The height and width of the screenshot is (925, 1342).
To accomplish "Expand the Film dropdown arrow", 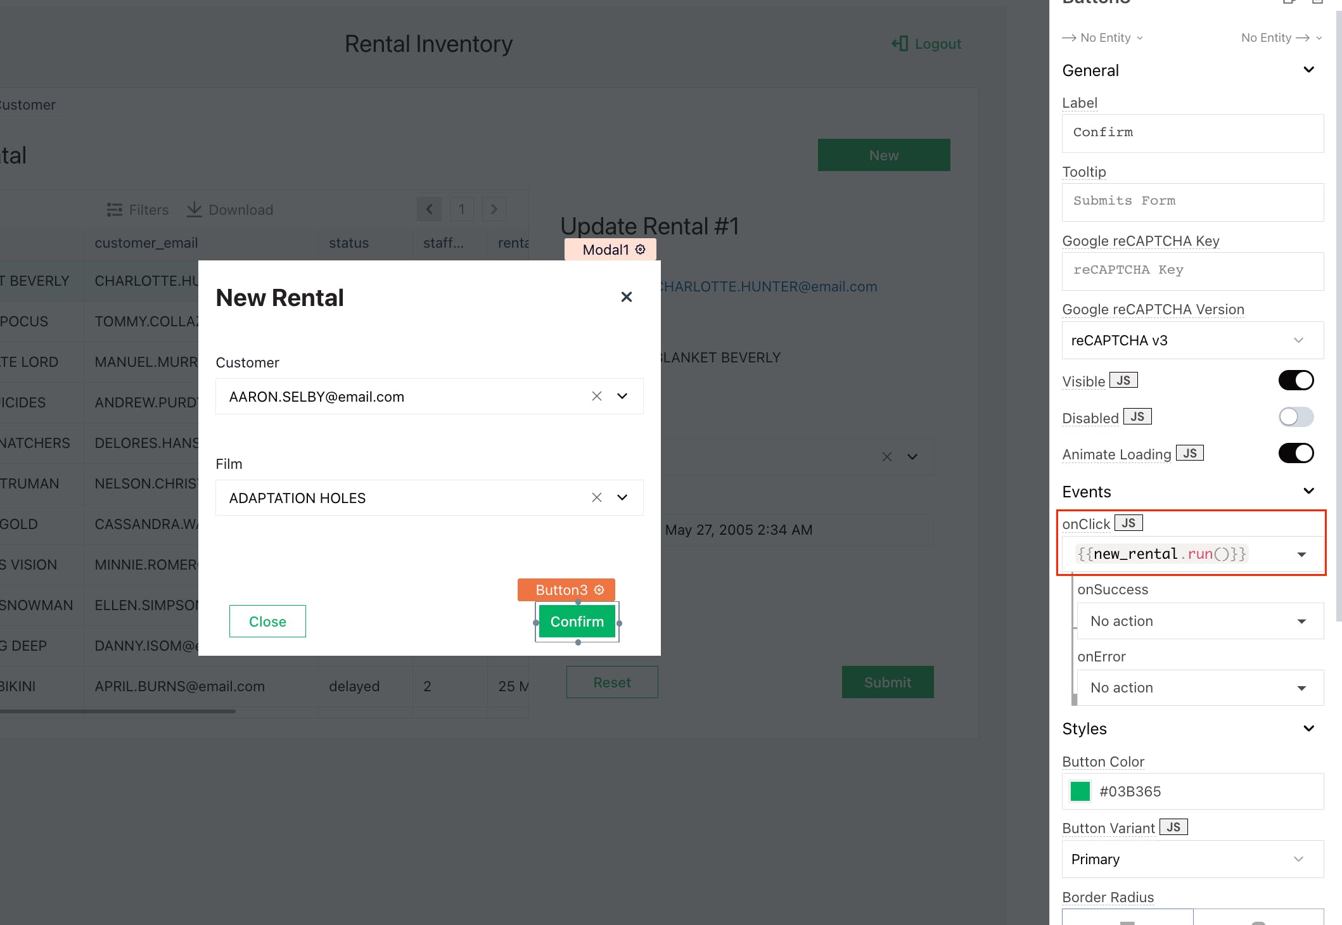I will pyautogui.click(x=622, y=498).
